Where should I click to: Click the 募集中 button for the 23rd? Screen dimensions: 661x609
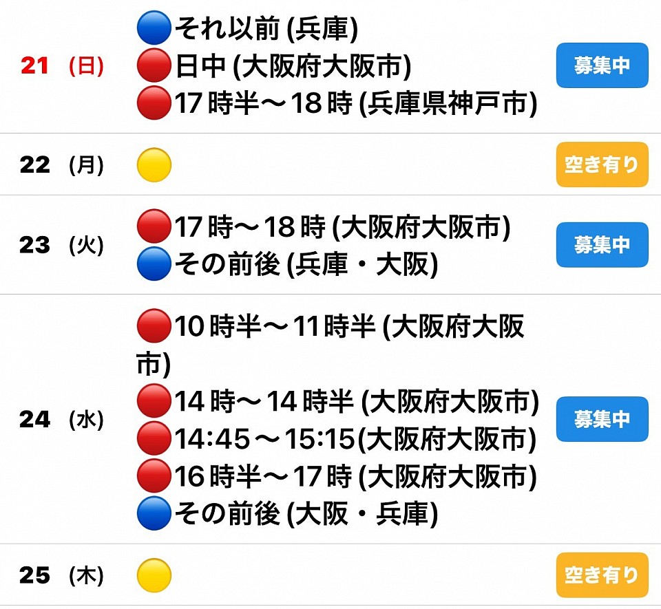(x=602, y=244)
